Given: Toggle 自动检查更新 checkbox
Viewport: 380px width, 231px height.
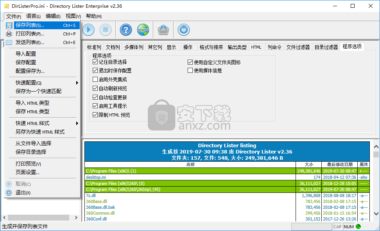Looking at the screenshot, I should coord(95,97).
